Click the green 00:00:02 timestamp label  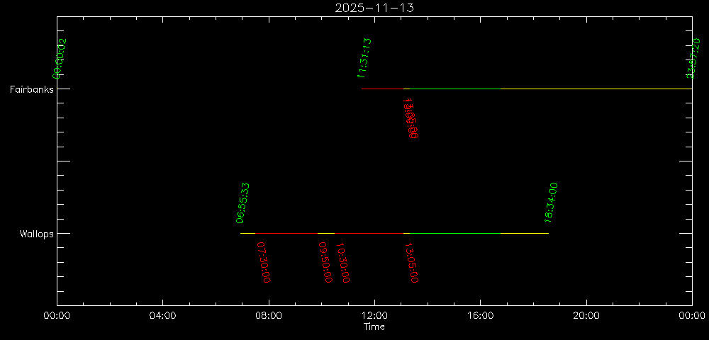click(x=59, y=58)
